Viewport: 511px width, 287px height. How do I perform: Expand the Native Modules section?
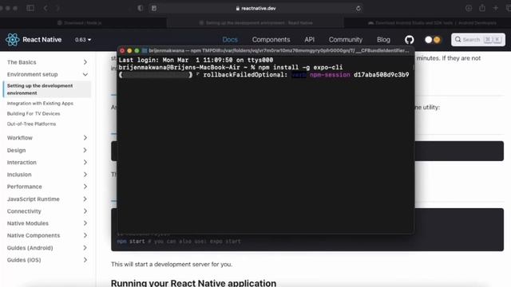(x=47, y=223)
